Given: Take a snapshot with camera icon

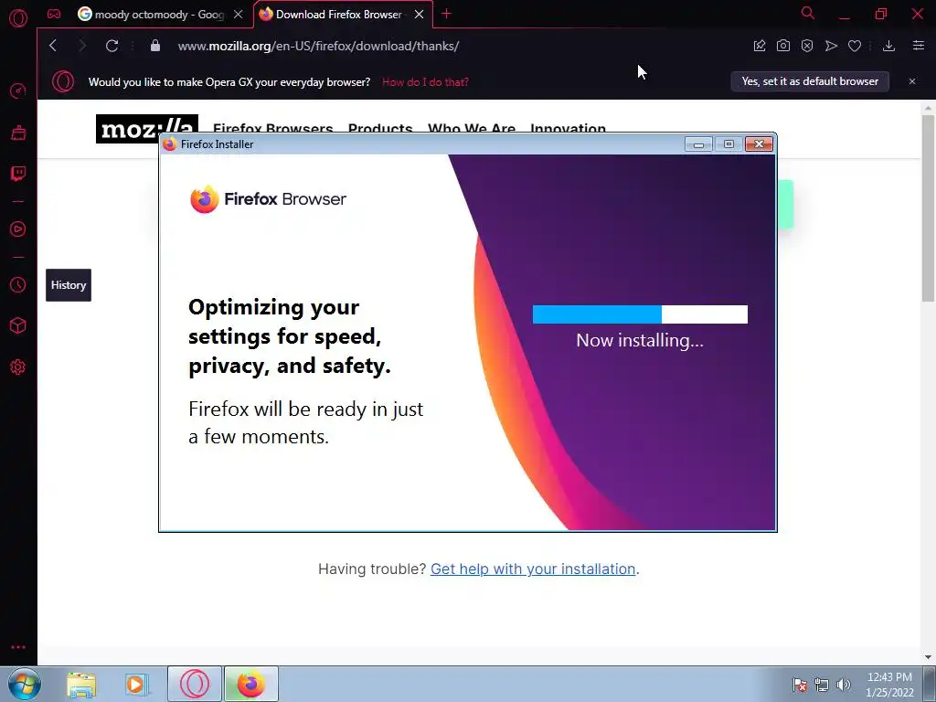Looking at the screenshot, I should coord(783,46).
